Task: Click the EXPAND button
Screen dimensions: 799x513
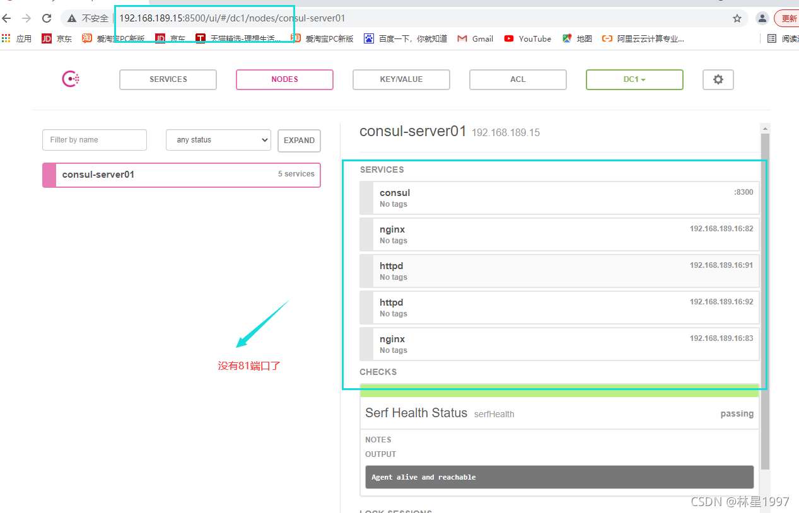Action: coord(299,141)
